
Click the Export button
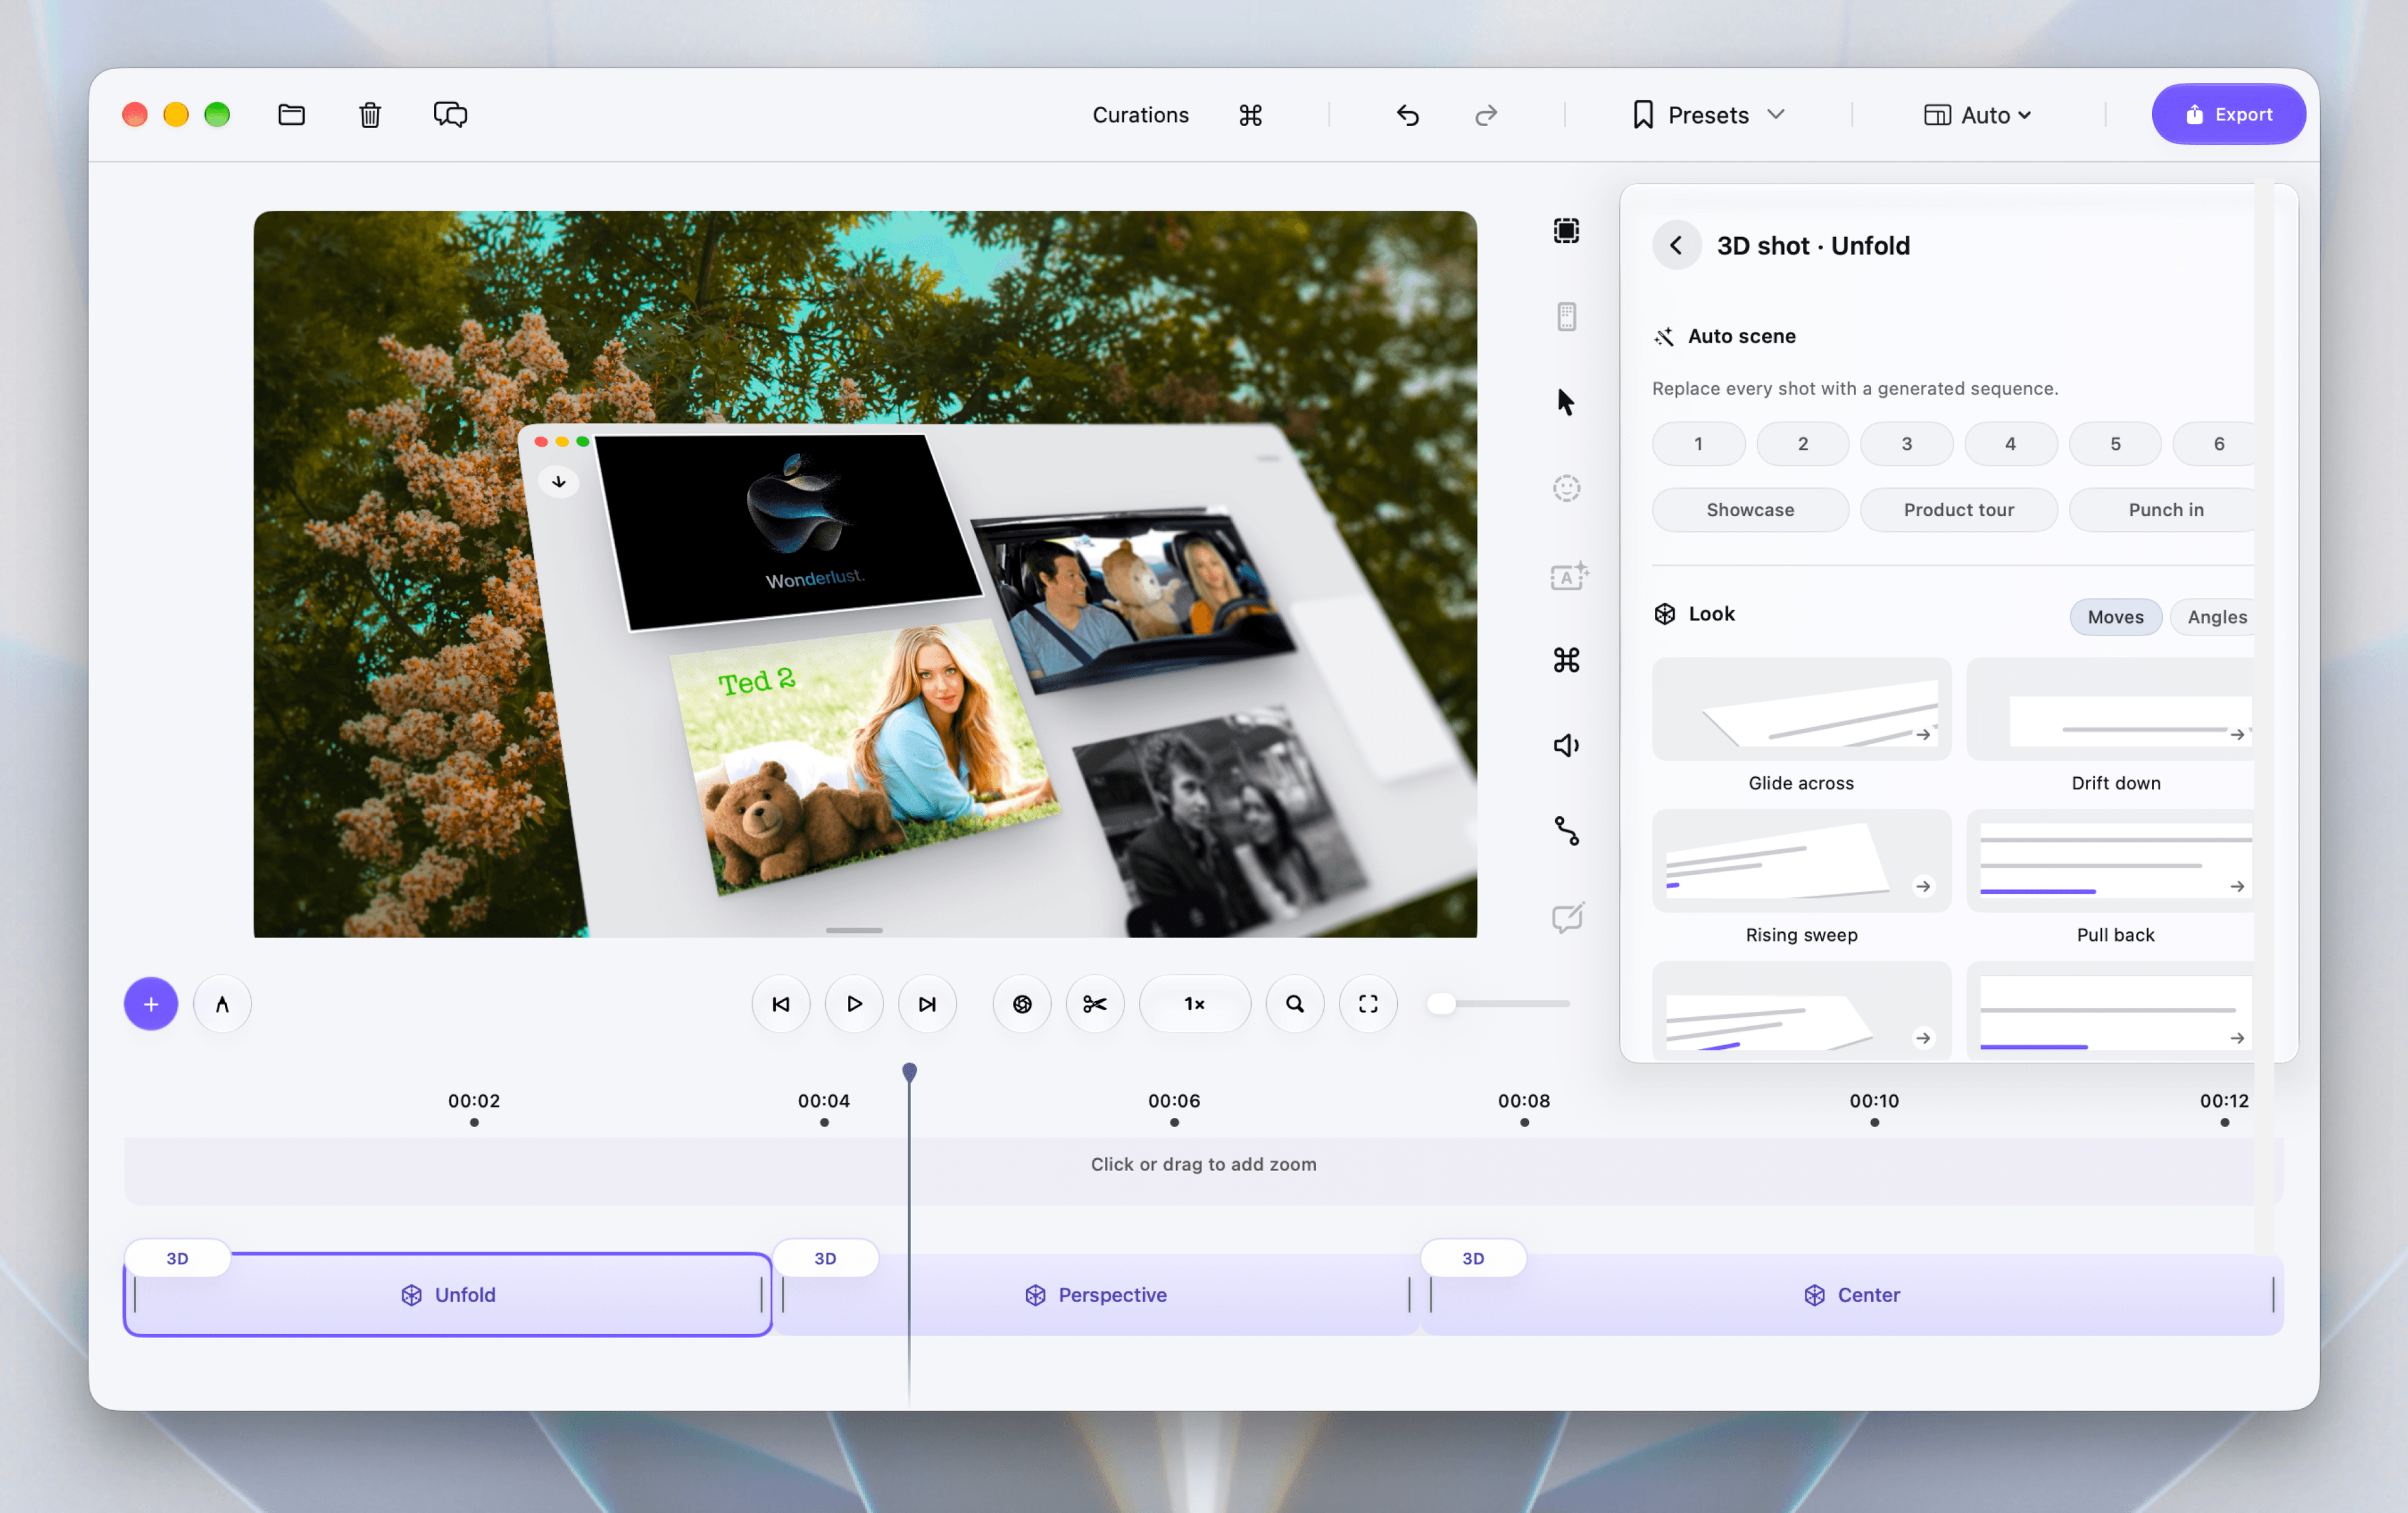pos(2228,115)
